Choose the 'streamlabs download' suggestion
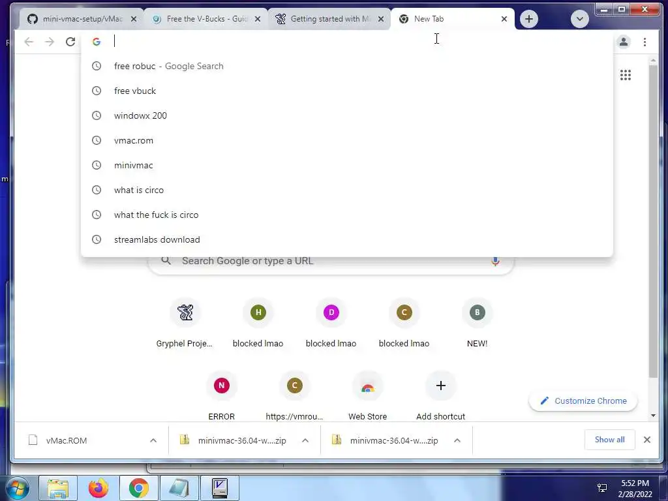 point(347,239)
